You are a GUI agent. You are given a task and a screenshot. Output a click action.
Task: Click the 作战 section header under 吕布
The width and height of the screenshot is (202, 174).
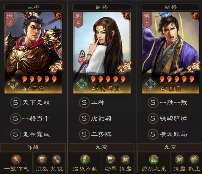point(33,147)
